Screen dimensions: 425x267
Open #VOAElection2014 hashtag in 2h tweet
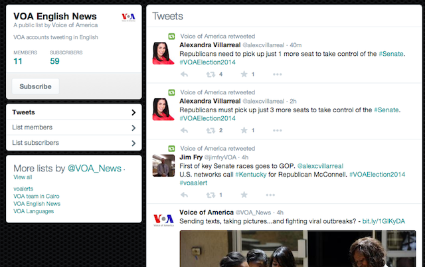[x=207, y=118]
